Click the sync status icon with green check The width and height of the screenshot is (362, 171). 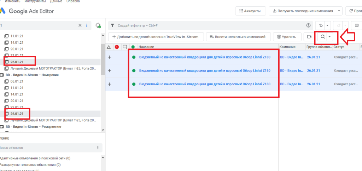coord(99,25)
